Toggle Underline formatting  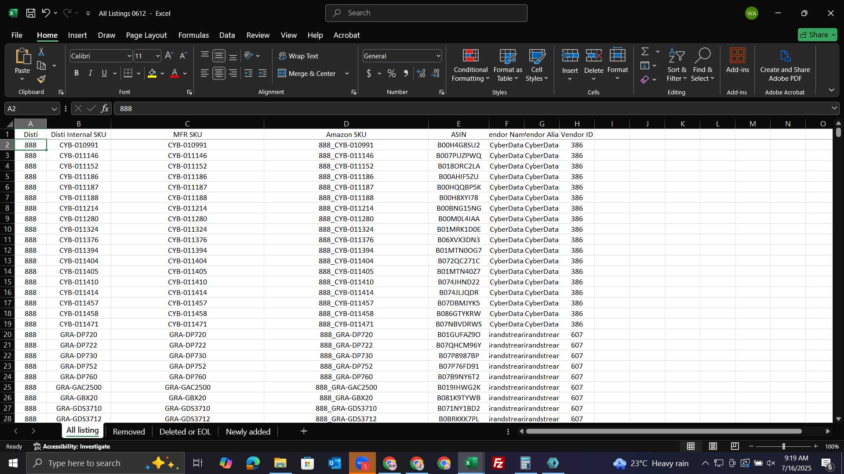point(104,73)
